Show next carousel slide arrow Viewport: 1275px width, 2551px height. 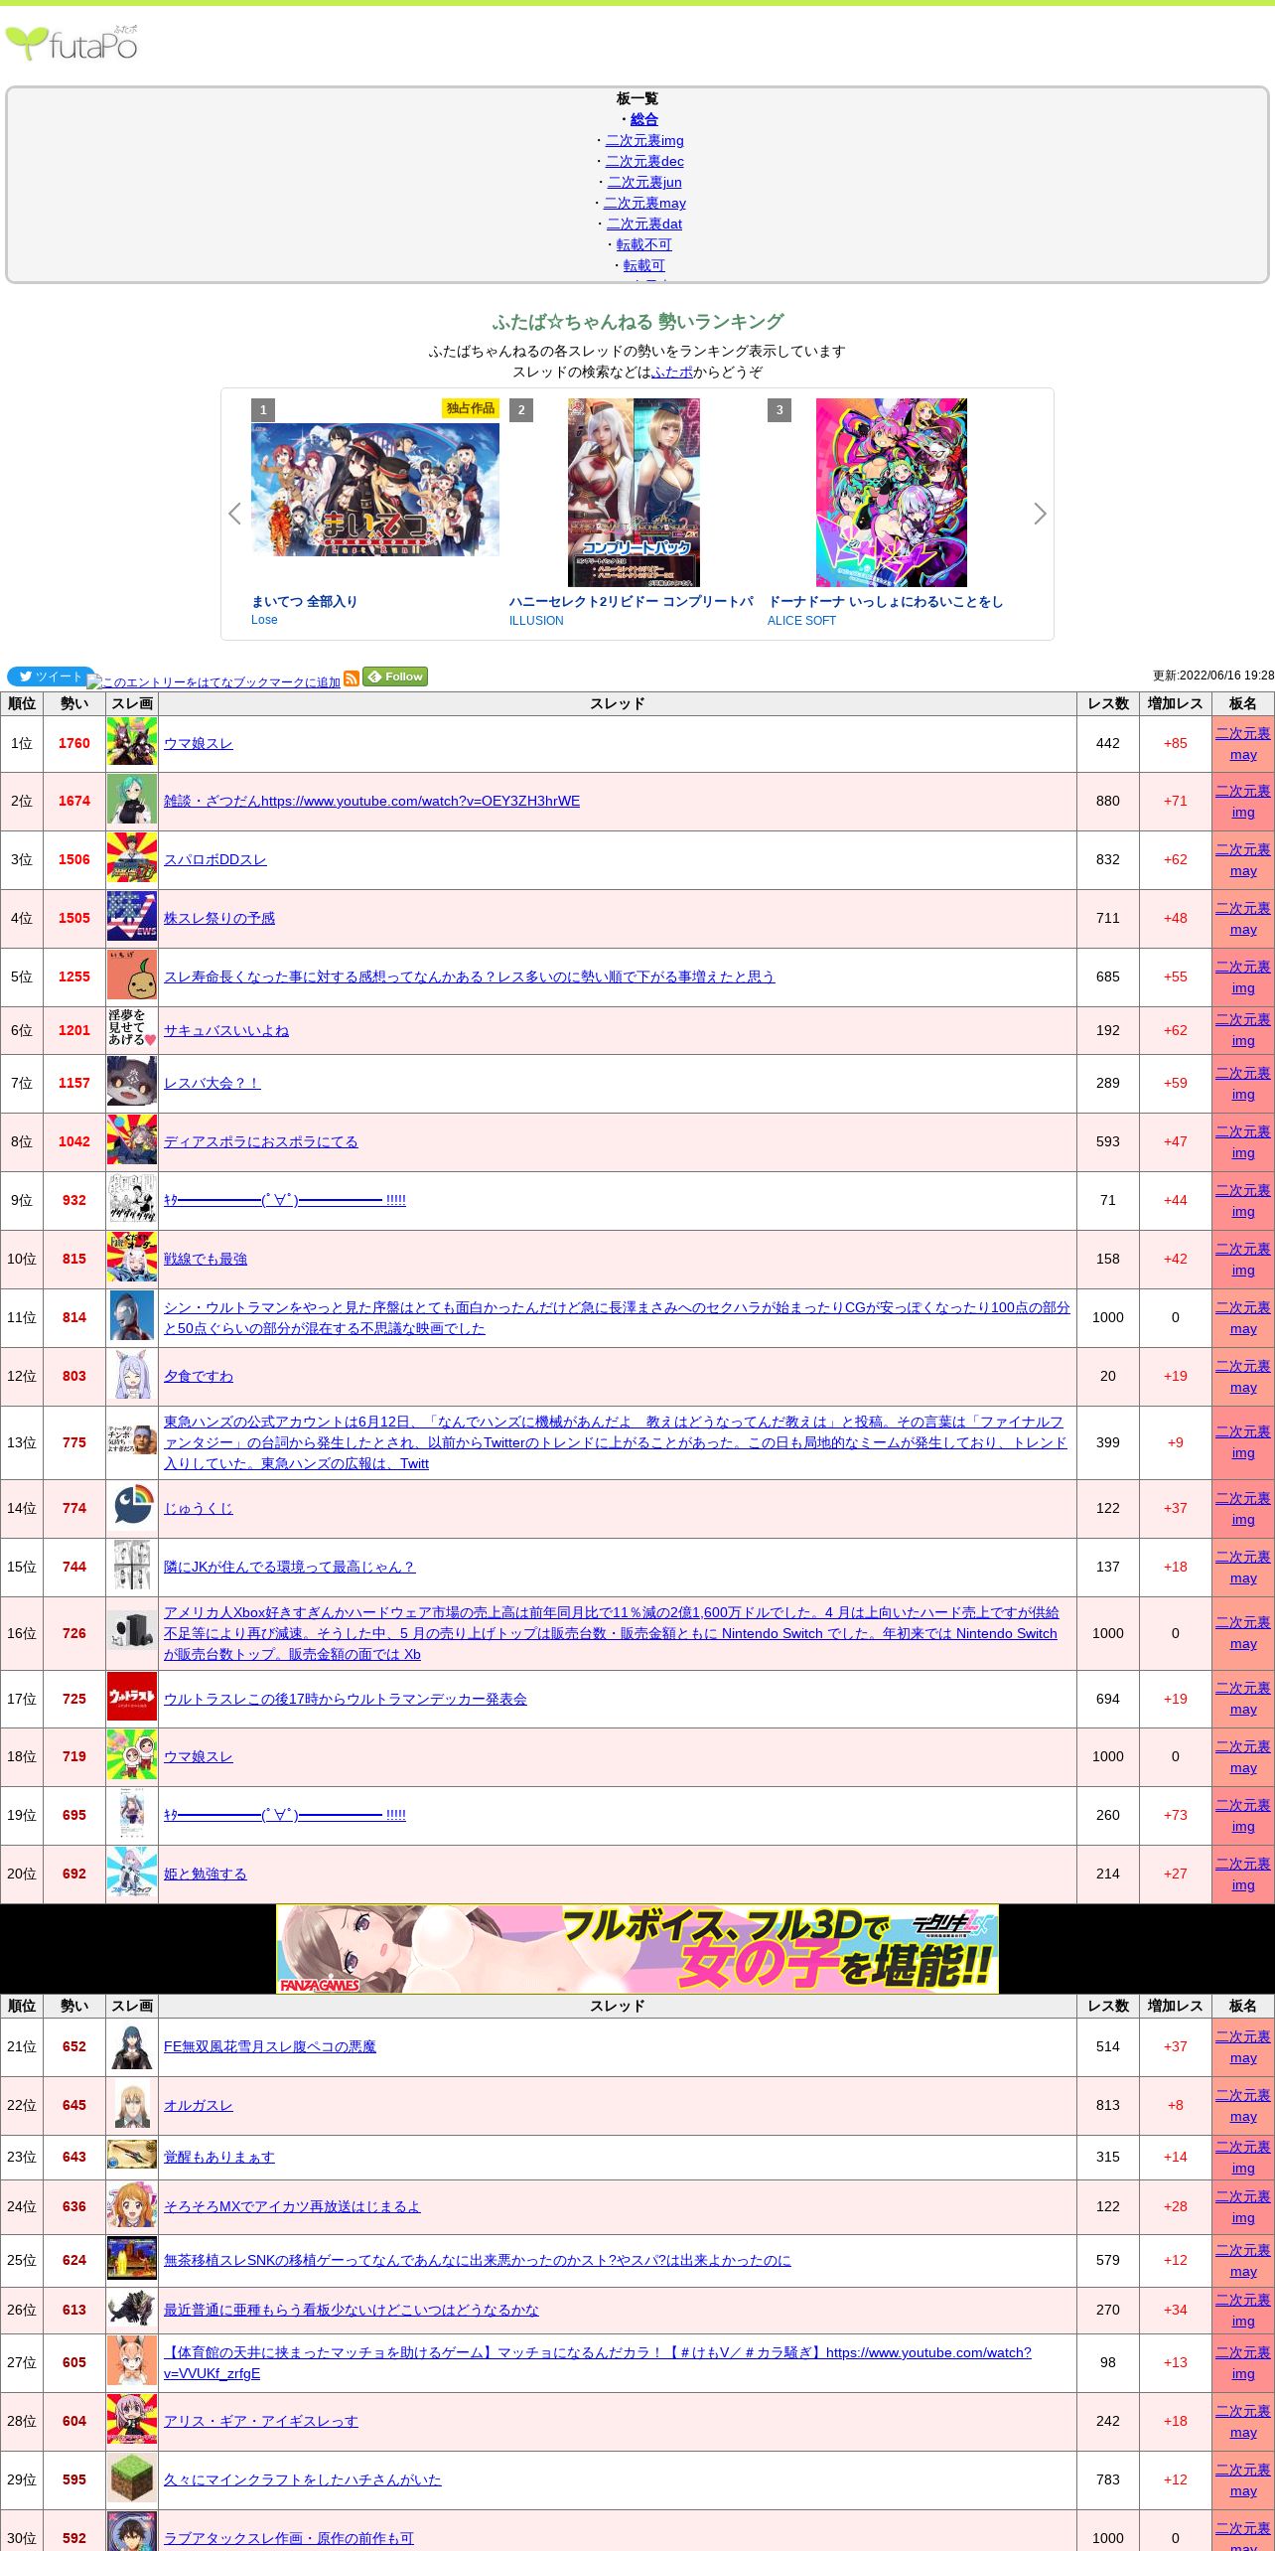point(1040,514)
